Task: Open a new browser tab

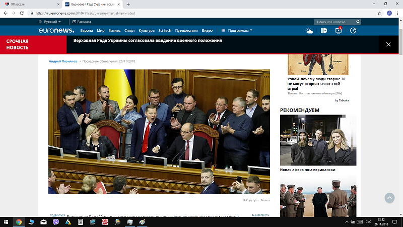Action: click(128, 5)
